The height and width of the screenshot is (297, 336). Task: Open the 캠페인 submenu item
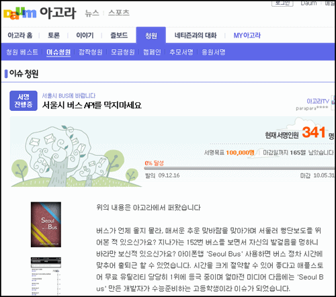152,52
